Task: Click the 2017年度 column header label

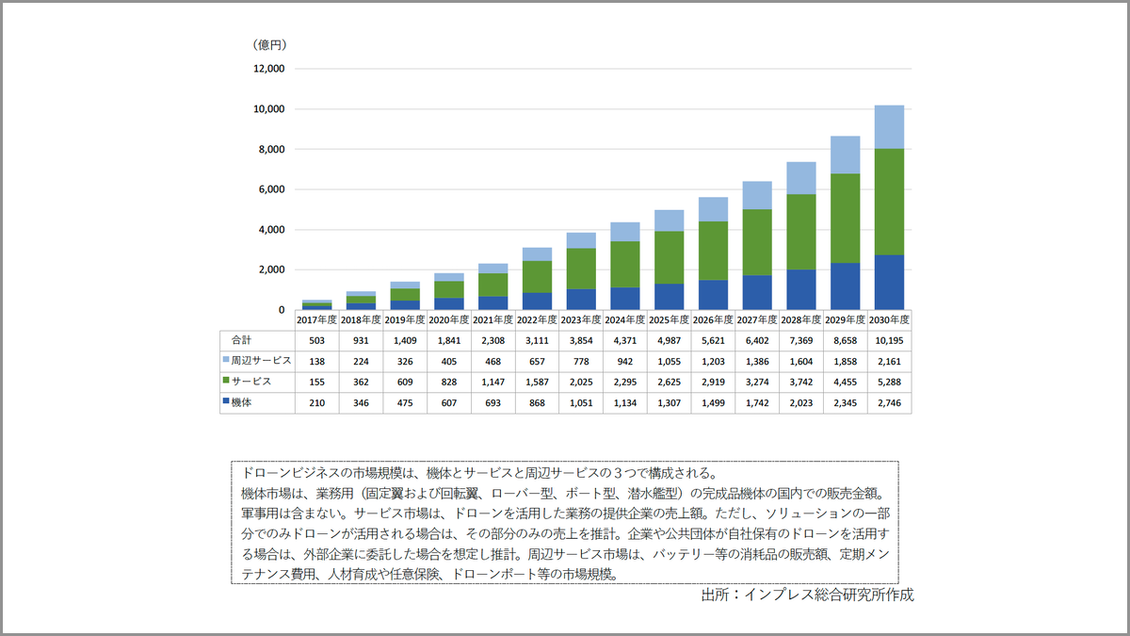Action: pos(316,319)
